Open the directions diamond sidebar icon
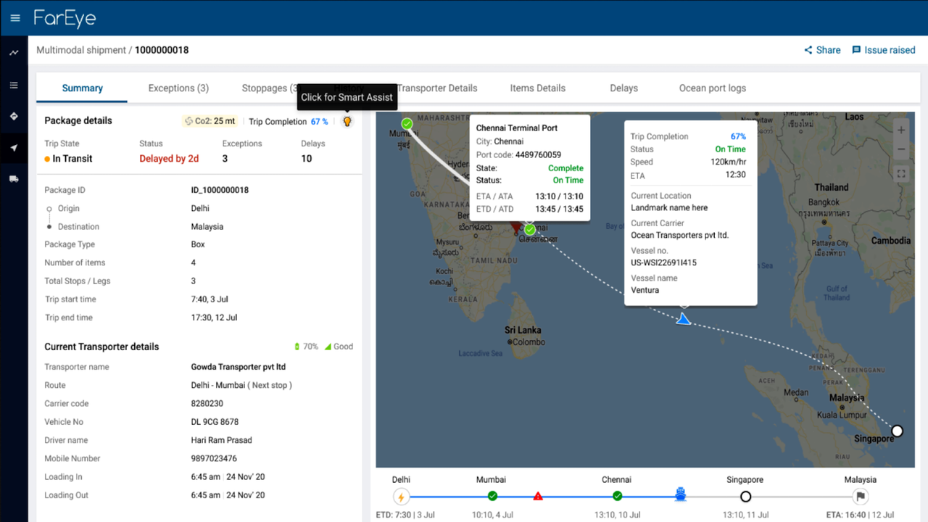Image resolution: width=928 pixels, height=522 pixels. click(14, 116)
